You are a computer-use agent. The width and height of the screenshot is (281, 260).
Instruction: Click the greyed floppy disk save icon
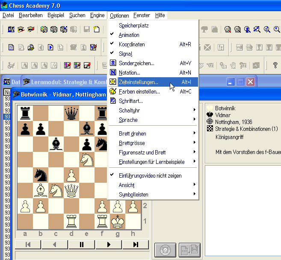tap(87, 29)
